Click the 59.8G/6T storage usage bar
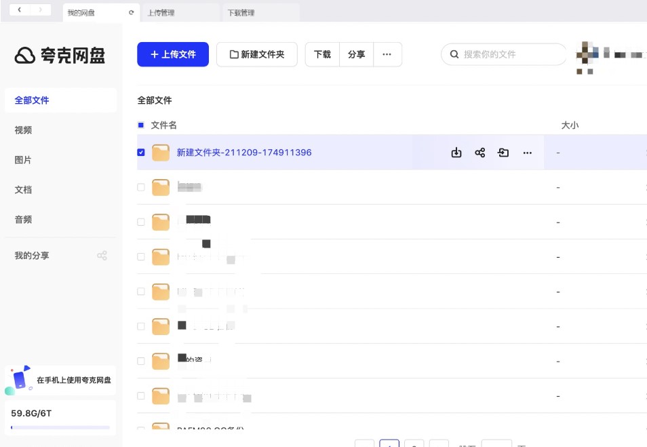The height and width of the screenshot is (447, 647). pyautogui.click(x=60, y=427)
